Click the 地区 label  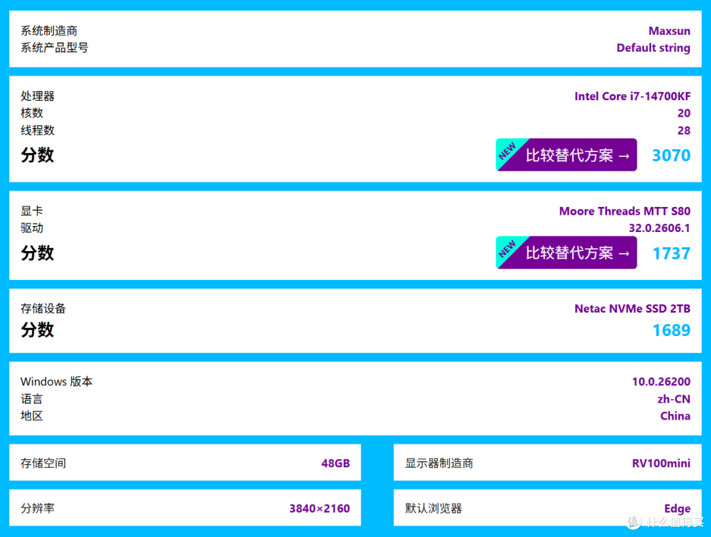pos(32,416)
